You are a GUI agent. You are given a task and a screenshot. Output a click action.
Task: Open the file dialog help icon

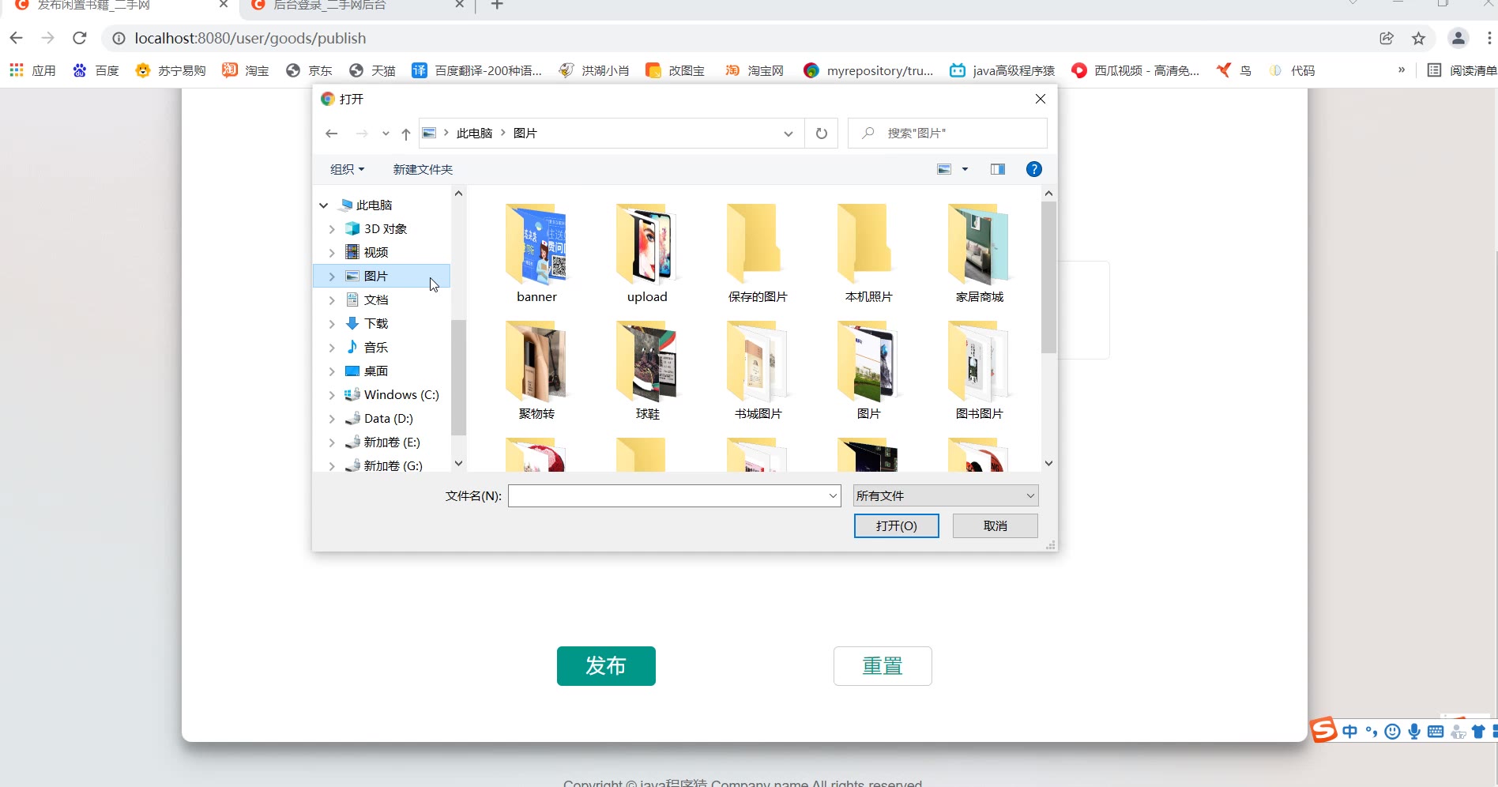point(1033,169)
